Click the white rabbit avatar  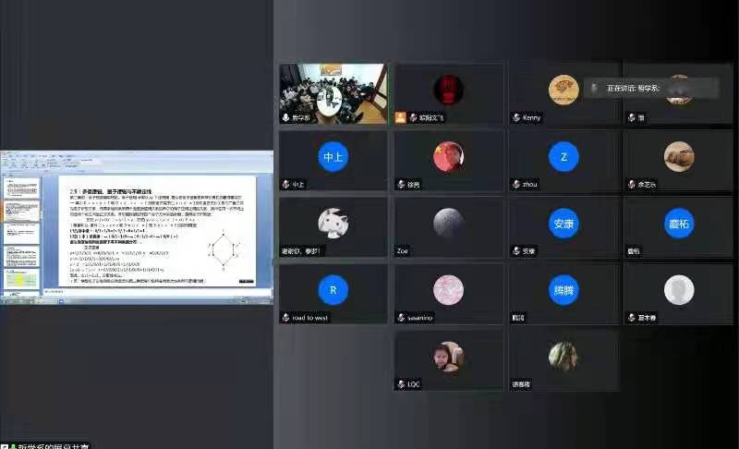point(333,222)
